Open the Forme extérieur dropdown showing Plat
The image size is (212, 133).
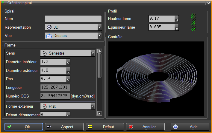67,106
